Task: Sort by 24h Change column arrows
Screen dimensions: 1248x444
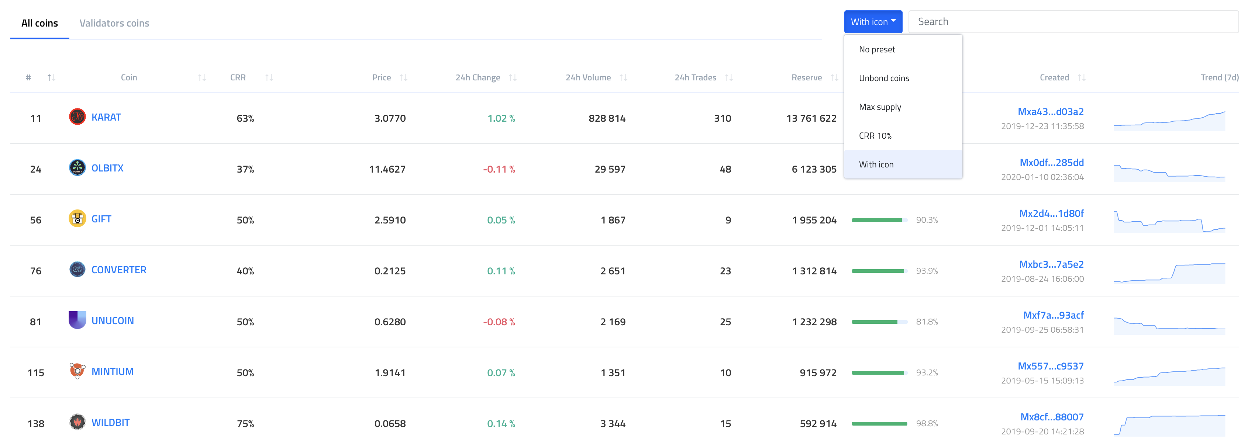Action: click(x=513, y=77)
